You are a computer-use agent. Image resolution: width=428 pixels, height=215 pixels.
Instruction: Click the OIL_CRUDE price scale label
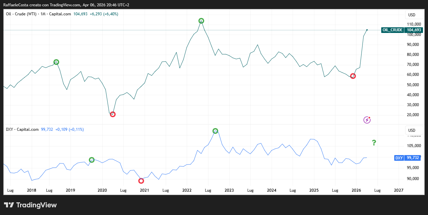point(392,30)
